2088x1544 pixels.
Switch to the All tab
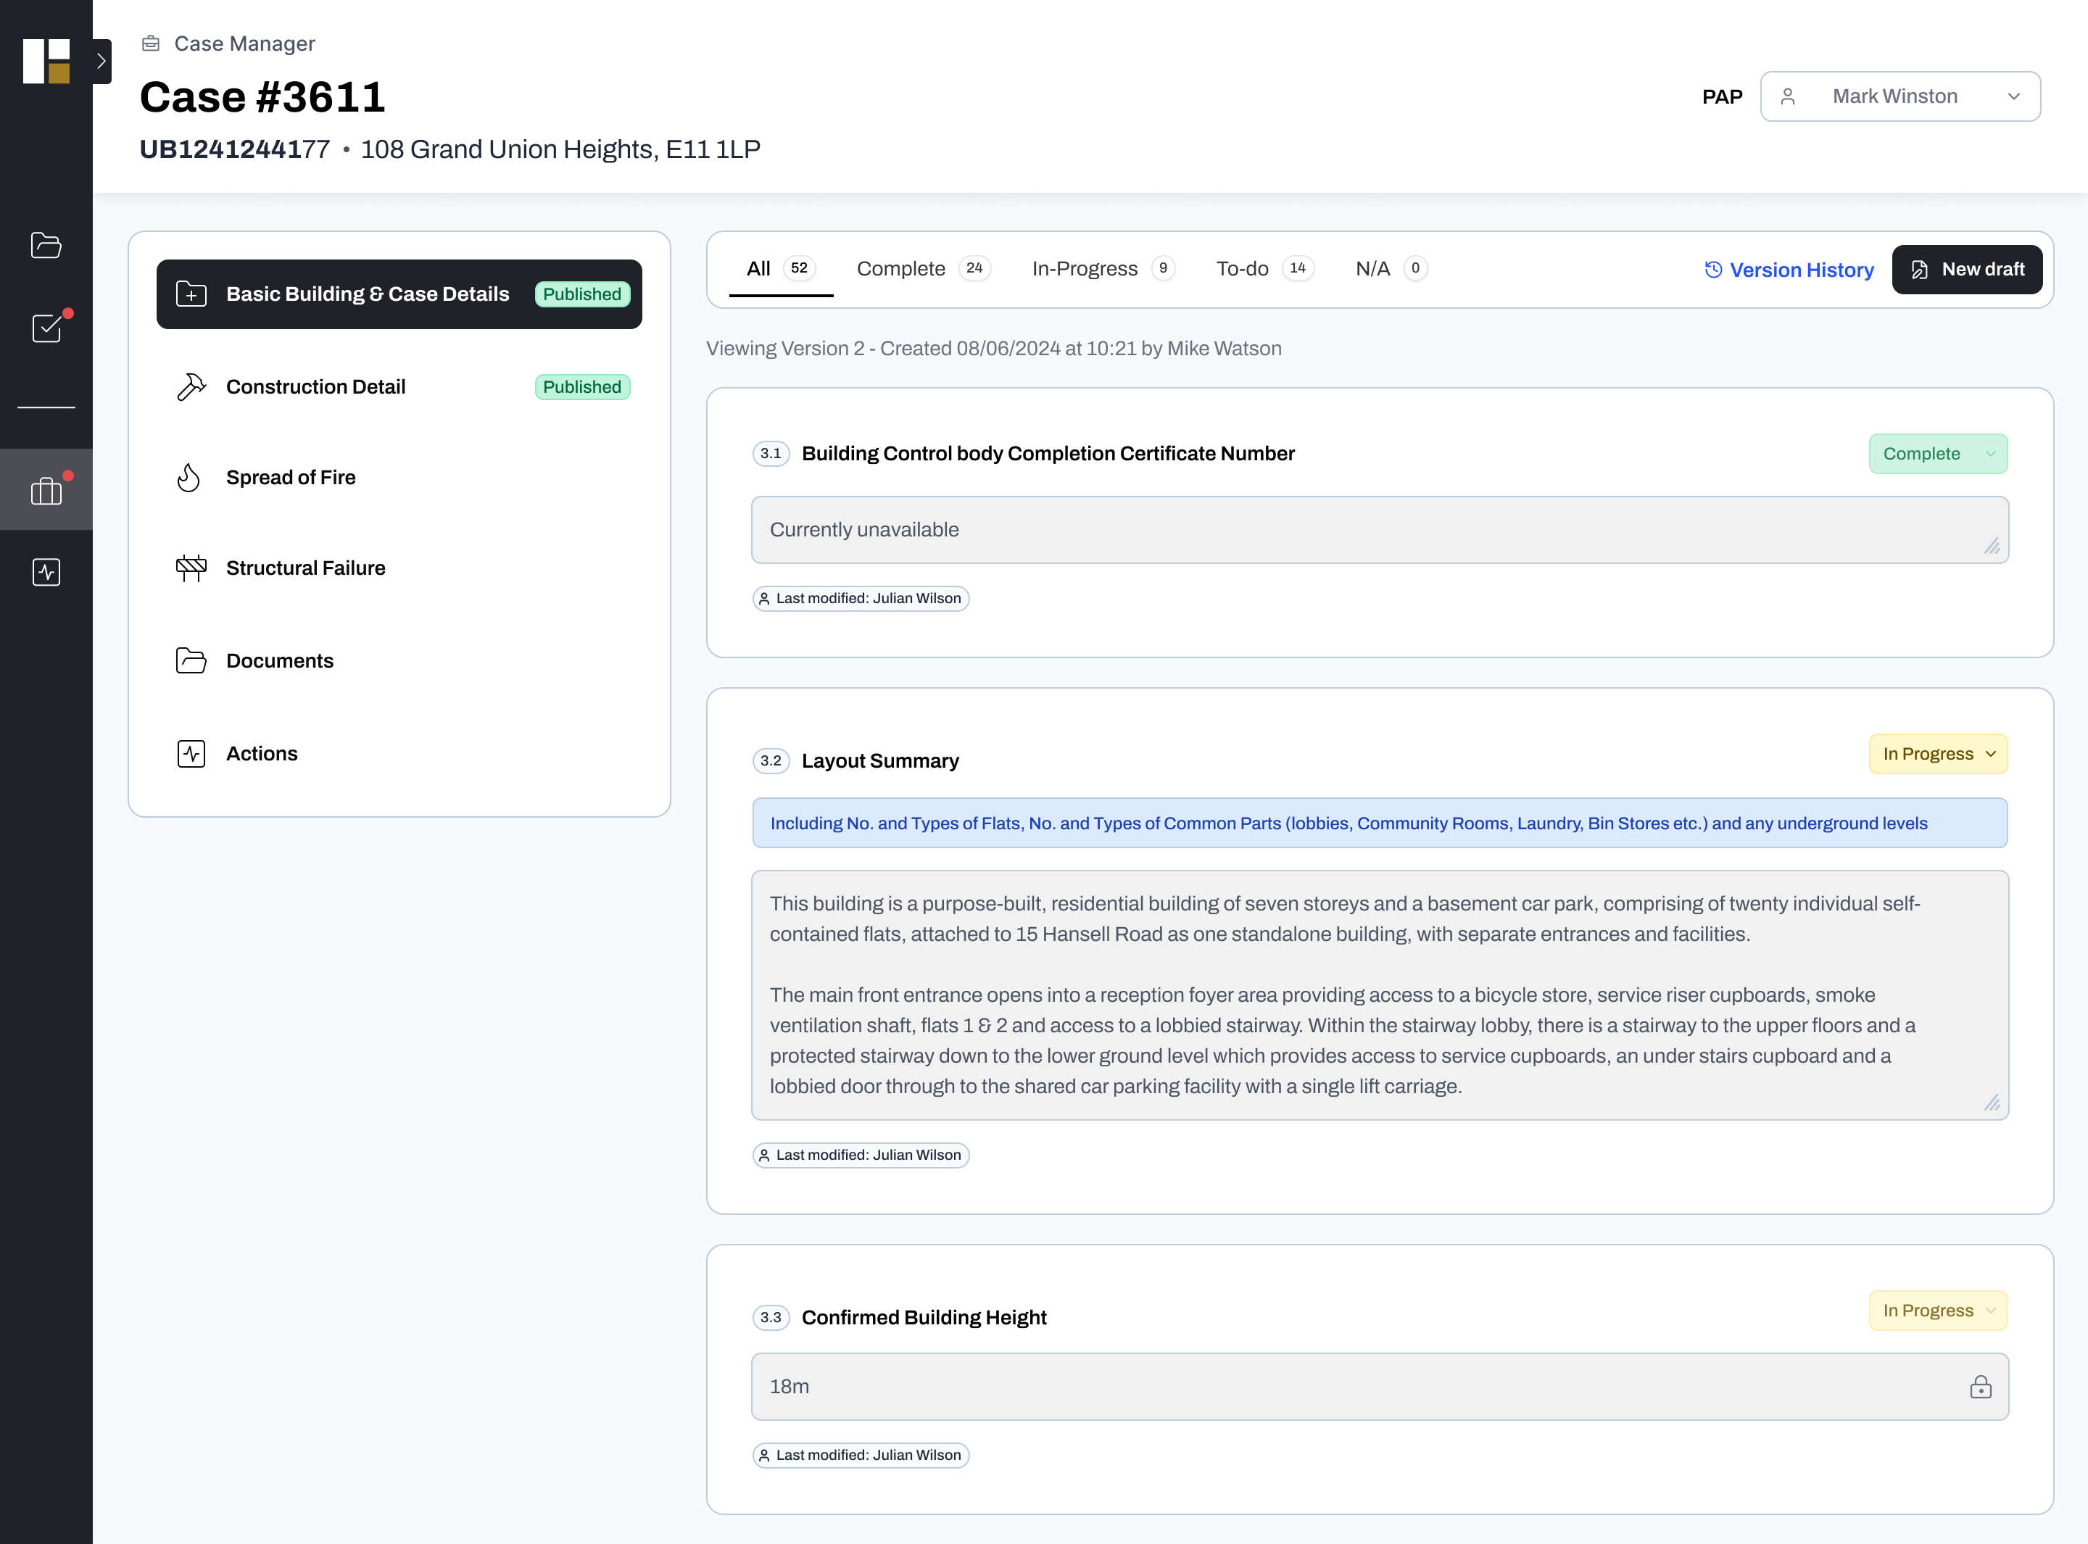click(x=780, y=269)
